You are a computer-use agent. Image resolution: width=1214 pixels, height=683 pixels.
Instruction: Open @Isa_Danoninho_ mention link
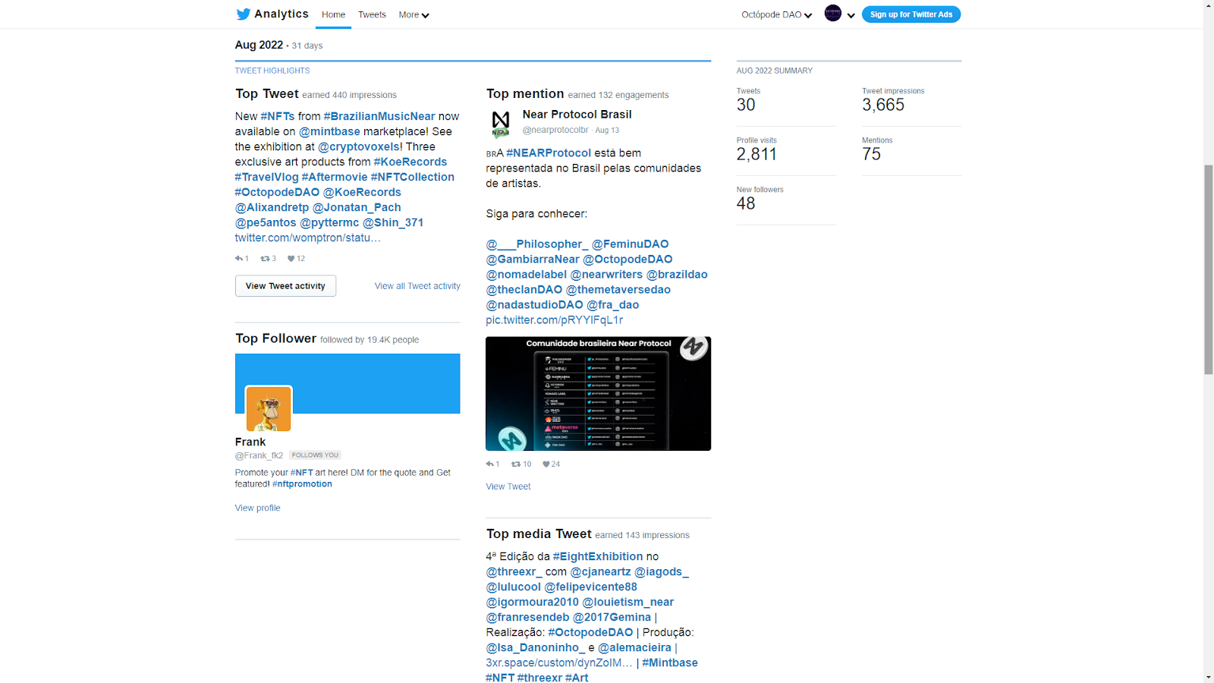coord(536,647)
